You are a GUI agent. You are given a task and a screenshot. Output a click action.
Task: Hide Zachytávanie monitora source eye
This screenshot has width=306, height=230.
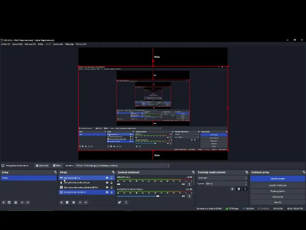tap(107, 192)
